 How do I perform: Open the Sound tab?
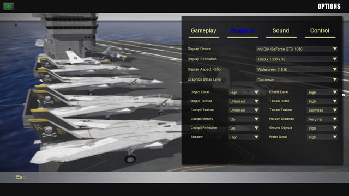pos(281,30)
